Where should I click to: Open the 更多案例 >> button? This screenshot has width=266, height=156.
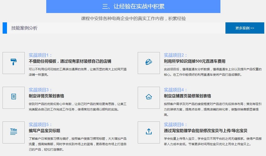coord(245,28)
